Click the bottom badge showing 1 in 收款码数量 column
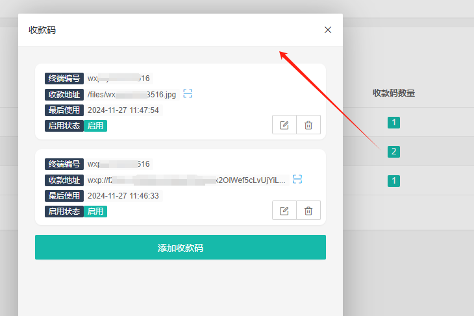 (x=393, y=181)
